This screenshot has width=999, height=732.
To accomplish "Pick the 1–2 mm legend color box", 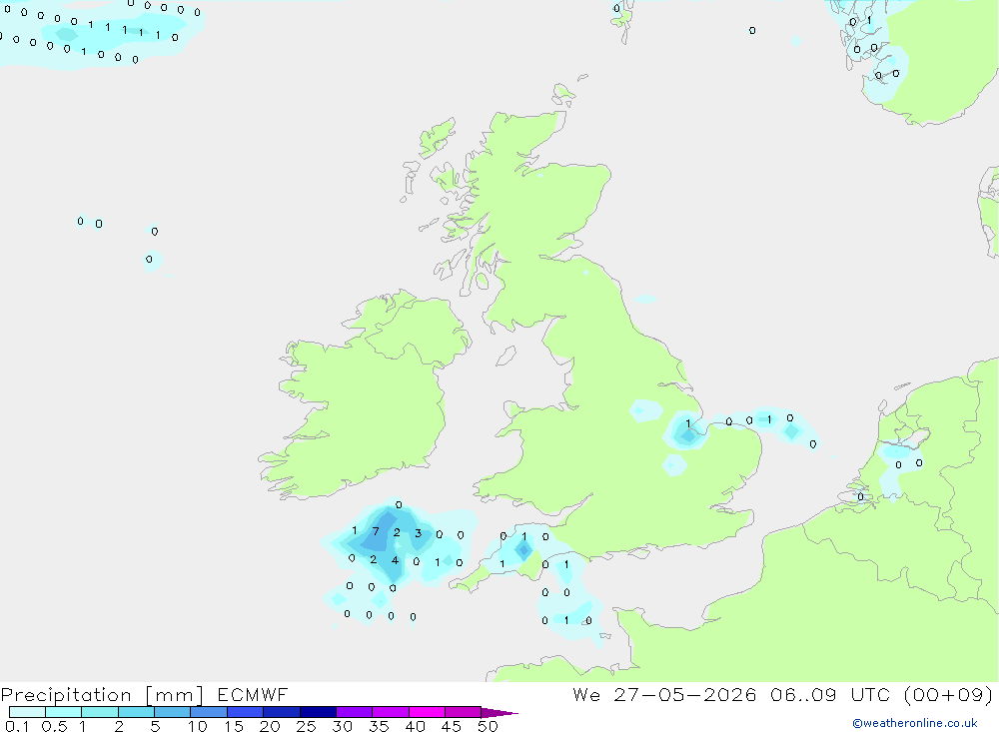I will (100, 712).
